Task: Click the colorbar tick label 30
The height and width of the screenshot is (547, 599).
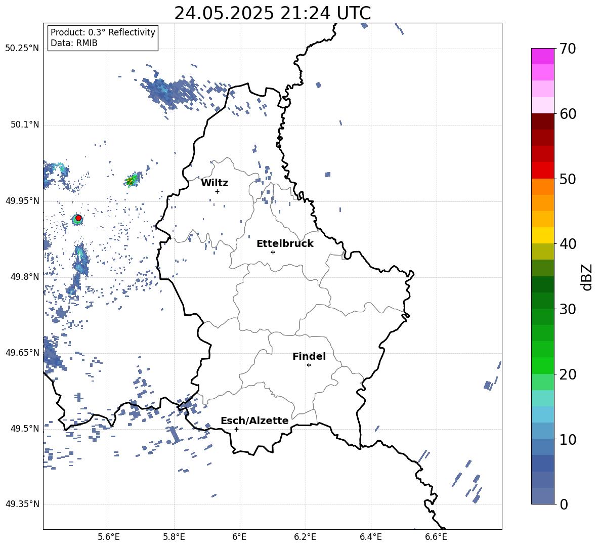Action: [x=568, y=309]
